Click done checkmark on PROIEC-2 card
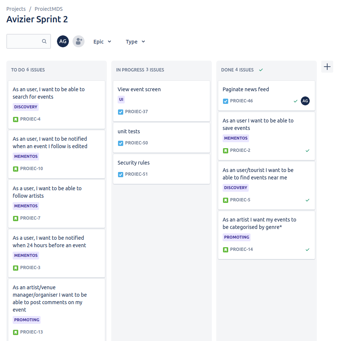Image resolution: width=341 pixels, height=341 pixels. 307,150
